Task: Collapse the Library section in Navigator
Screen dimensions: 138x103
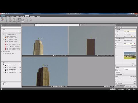Action: [2, 29]
